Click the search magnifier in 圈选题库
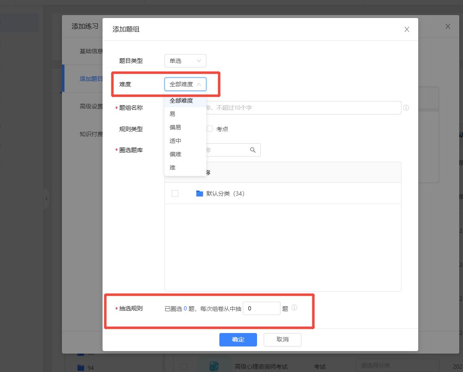Viewport: 463px width, 372px height. point(252,150)
